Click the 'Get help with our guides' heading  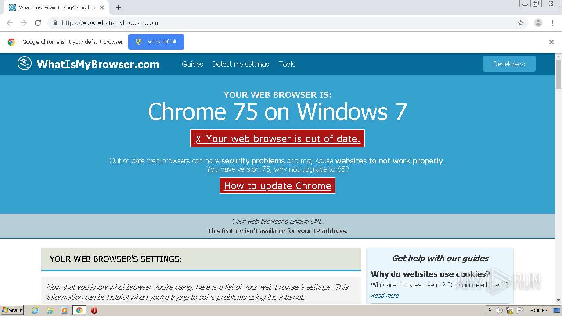440,258
